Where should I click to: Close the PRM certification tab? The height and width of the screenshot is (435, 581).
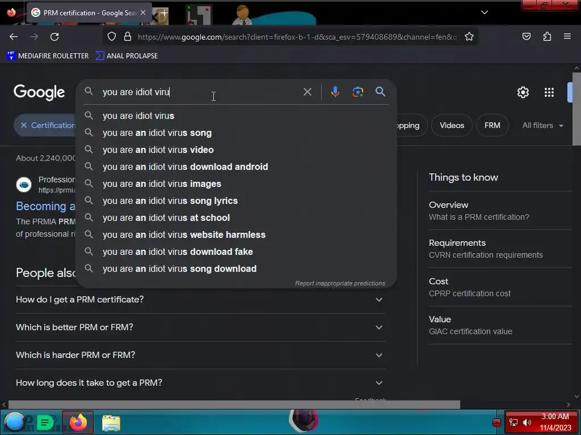[143, 12]
